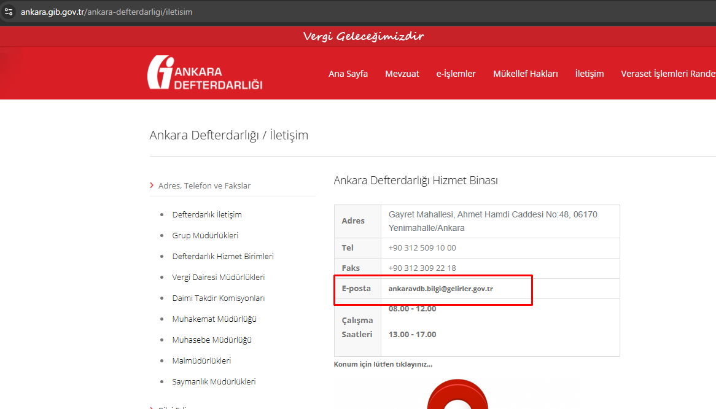Screen dimensions: 716x409
Task: Open the Ana Sayfa menu
Action: coord(348,74)
